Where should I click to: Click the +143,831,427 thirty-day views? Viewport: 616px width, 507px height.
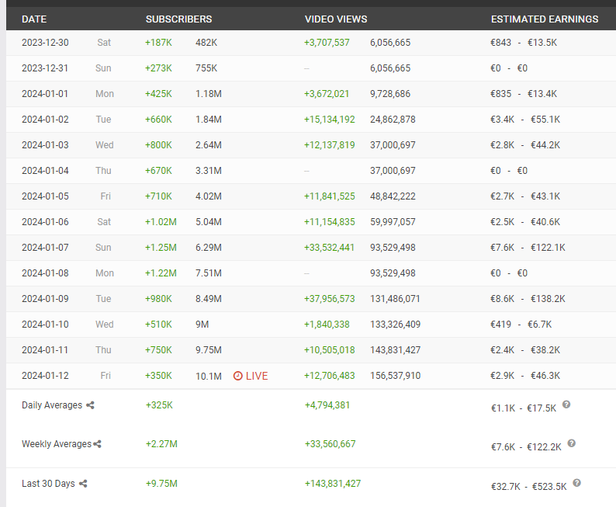(333, 484)
